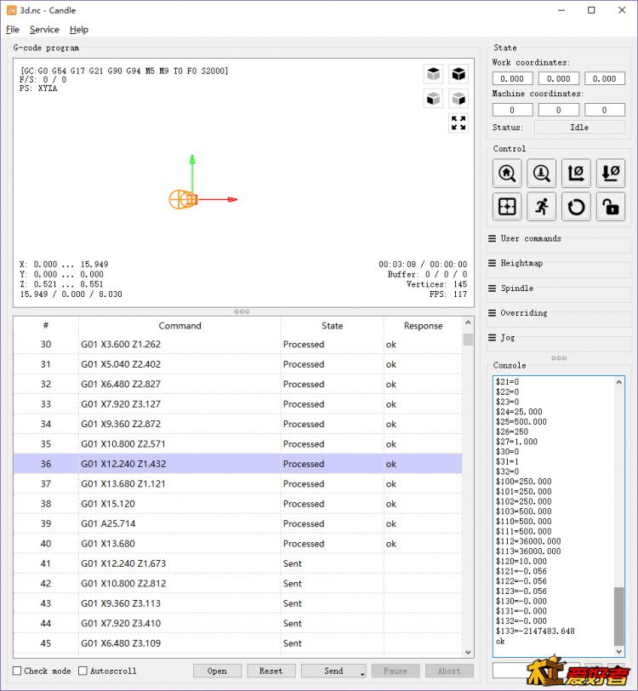This screenshot has height=691, width=638.
Task: Select isometric view cube icon
Action: coord(459,73)
